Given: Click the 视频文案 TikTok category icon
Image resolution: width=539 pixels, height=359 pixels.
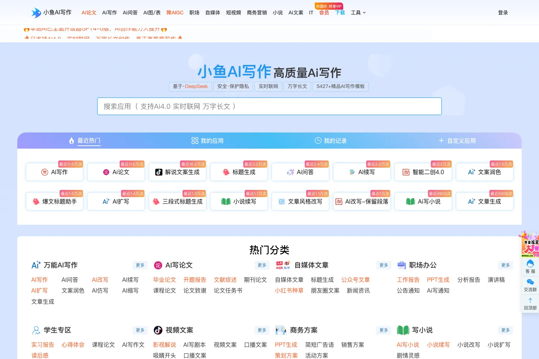Looking at the screenshot, I should pyautogui.click(x=158, y=330).
